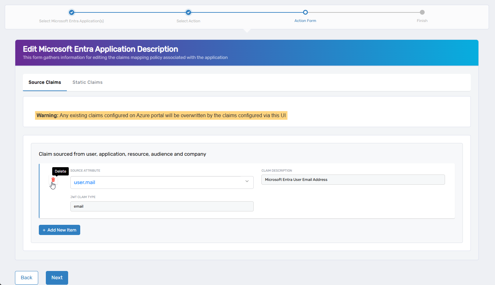Viewport: 495px width, 285px height.
Task: Proceed with the Next button
Action: tap(57, 278)
